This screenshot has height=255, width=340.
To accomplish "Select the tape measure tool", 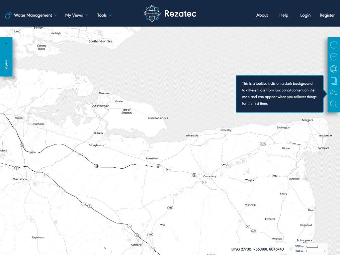I will (x=333, y=93).
